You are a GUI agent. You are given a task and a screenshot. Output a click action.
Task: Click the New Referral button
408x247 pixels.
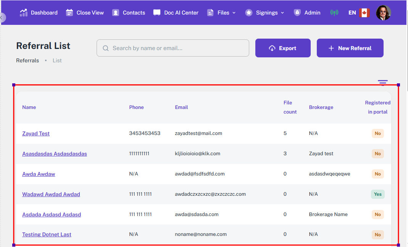coord(350,48)
